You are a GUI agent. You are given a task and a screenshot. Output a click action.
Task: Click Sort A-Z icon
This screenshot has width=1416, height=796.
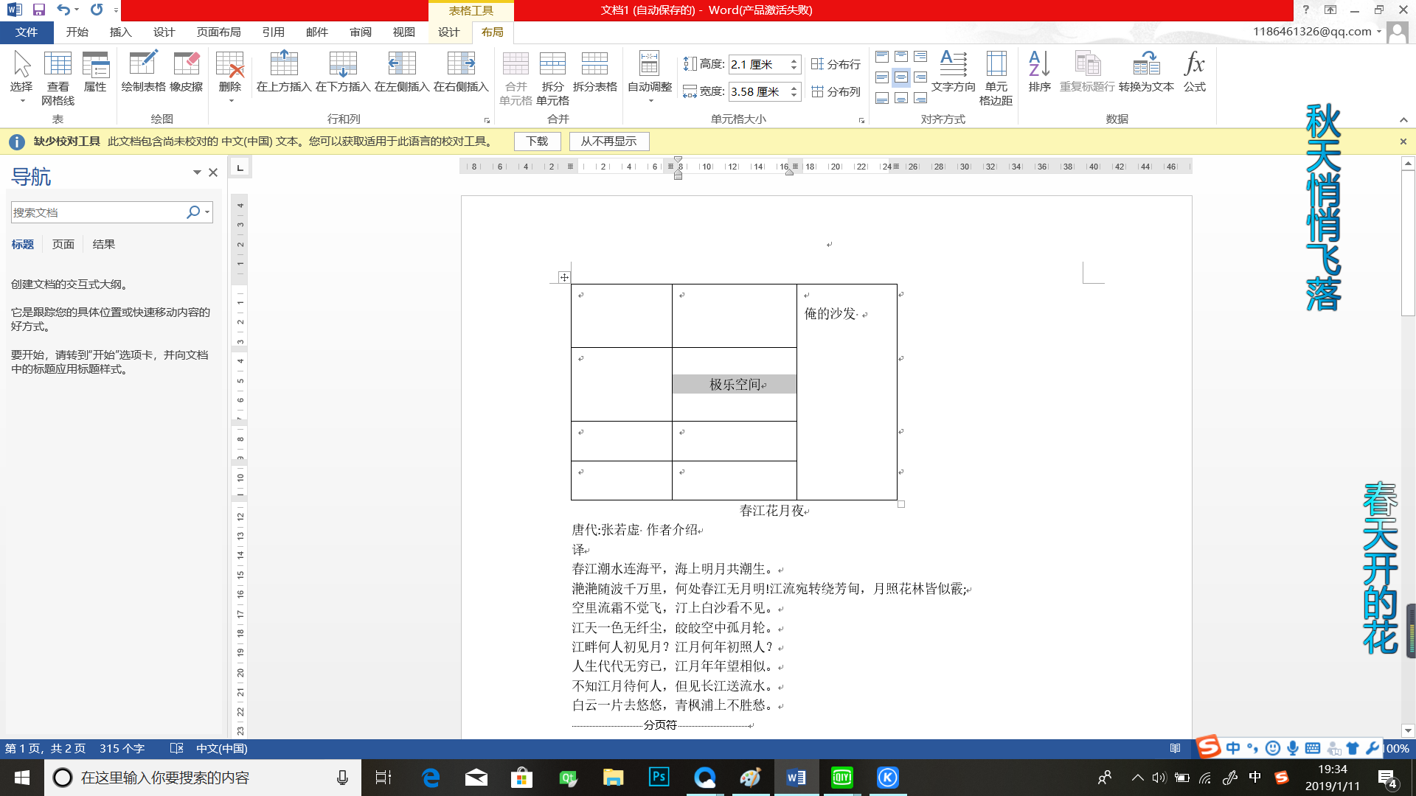1039,71
